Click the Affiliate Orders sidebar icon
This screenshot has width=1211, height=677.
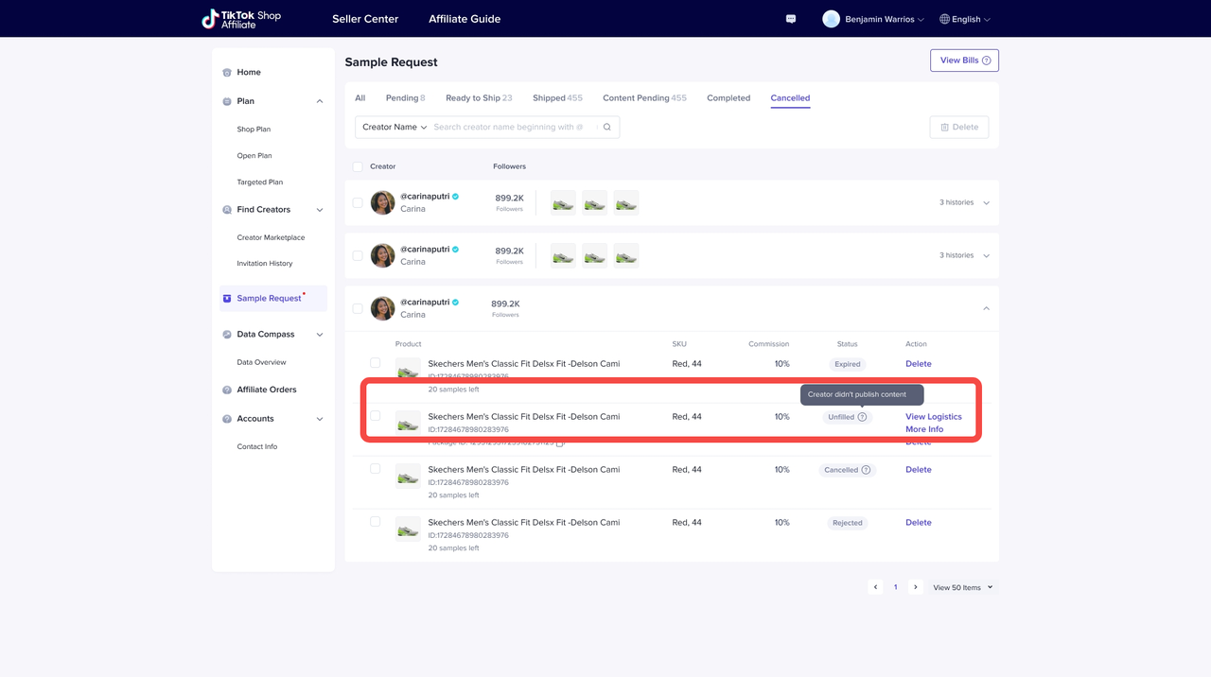[227, 390]
